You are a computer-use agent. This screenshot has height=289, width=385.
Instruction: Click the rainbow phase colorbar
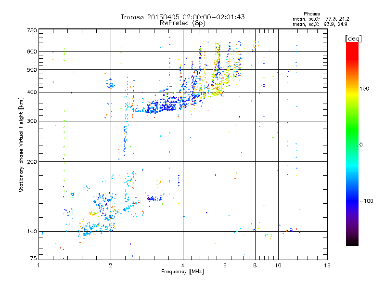coord(352,144)
